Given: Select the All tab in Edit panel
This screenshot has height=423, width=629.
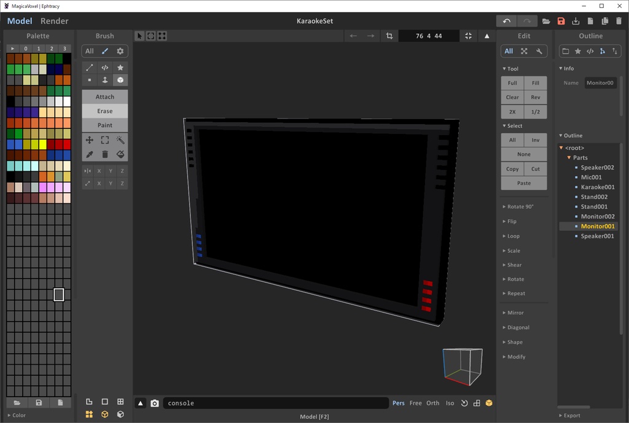Looking at the screenshot, I should point(509,51).
